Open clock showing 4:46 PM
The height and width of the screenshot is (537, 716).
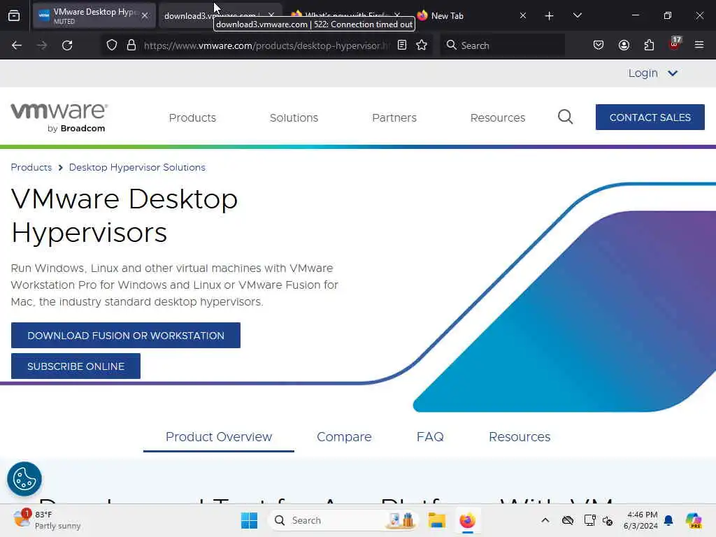click(641, 520)
